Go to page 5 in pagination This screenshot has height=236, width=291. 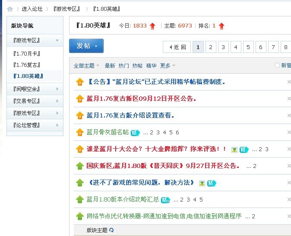248,47
